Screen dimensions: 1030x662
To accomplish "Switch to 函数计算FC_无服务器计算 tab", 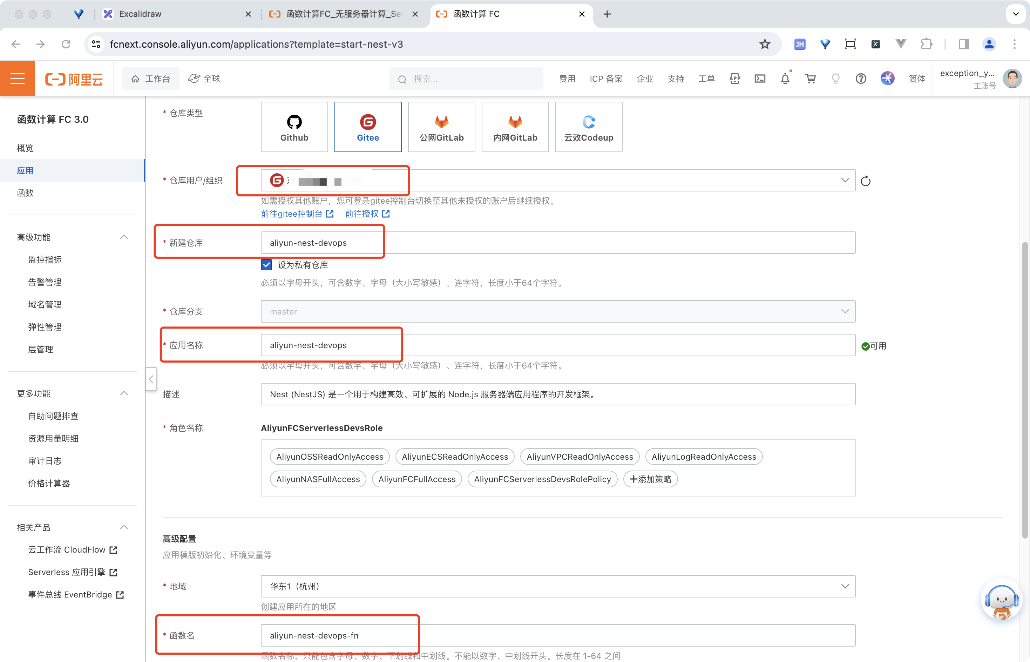I will 344,14.
